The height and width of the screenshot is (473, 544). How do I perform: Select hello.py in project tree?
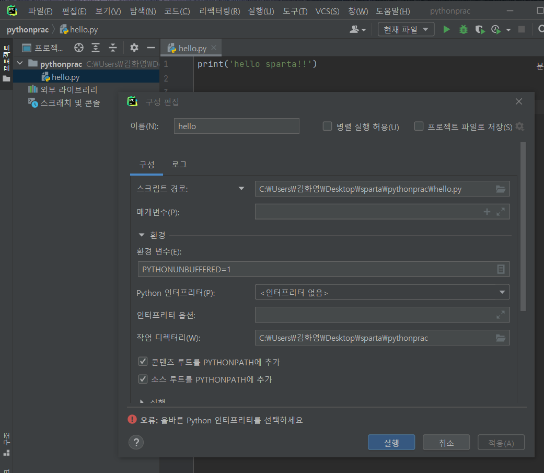tap(86, 77)
